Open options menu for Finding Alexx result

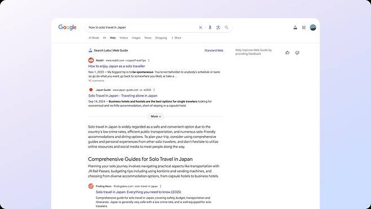(x=161, y=186)
